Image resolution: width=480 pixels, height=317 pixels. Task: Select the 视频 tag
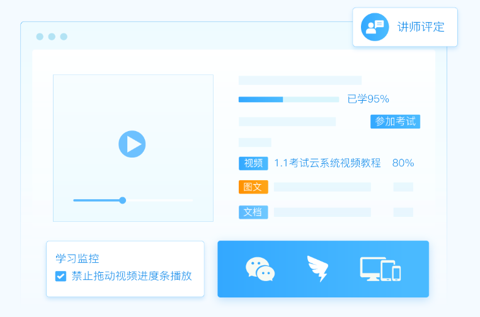[x=253, y=163]
